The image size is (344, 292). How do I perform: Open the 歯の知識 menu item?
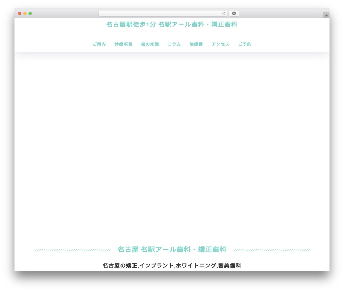pyautogui.click(x=150, y=44)
